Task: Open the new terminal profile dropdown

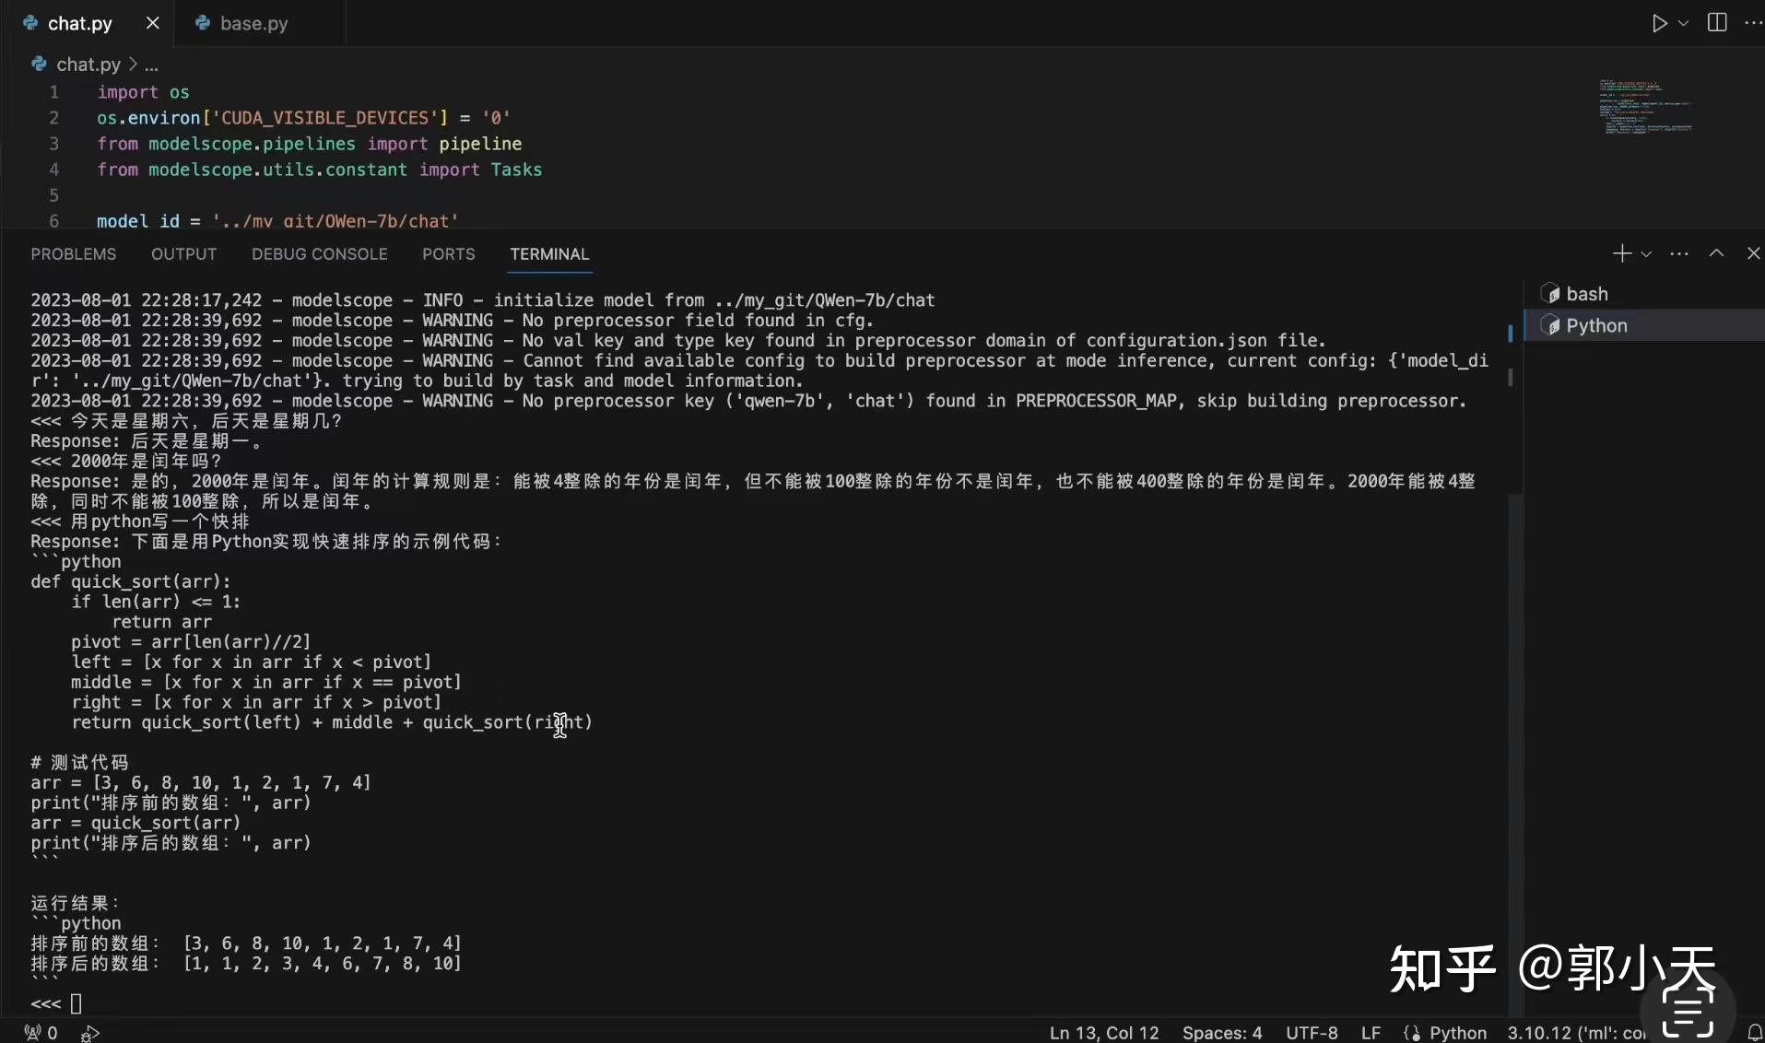Action: 1646,253
